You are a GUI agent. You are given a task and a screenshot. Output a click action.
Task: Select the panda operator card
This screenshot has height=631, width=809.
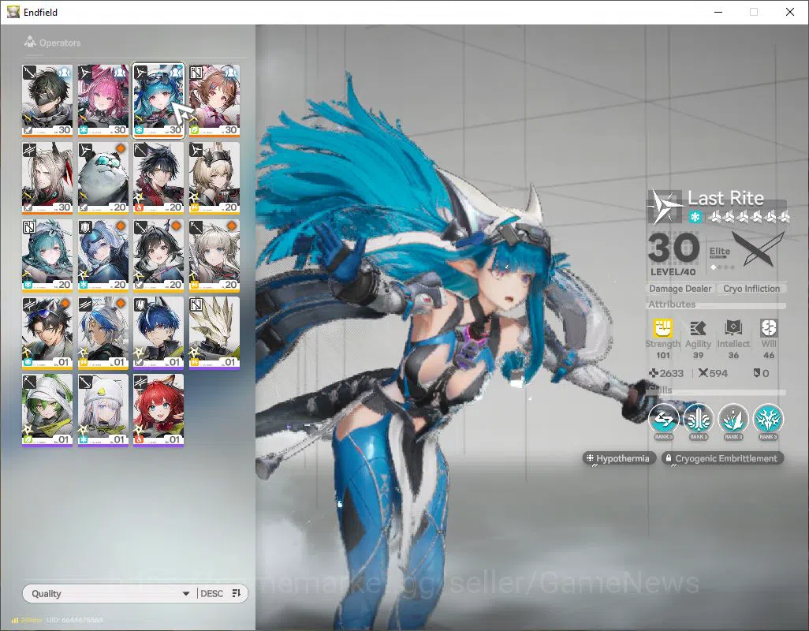pos(103,177)
